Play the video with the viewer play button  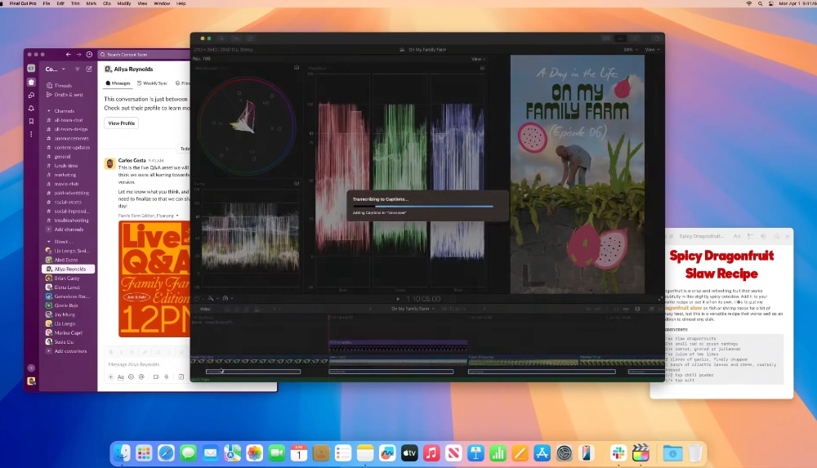pos(398,299)
